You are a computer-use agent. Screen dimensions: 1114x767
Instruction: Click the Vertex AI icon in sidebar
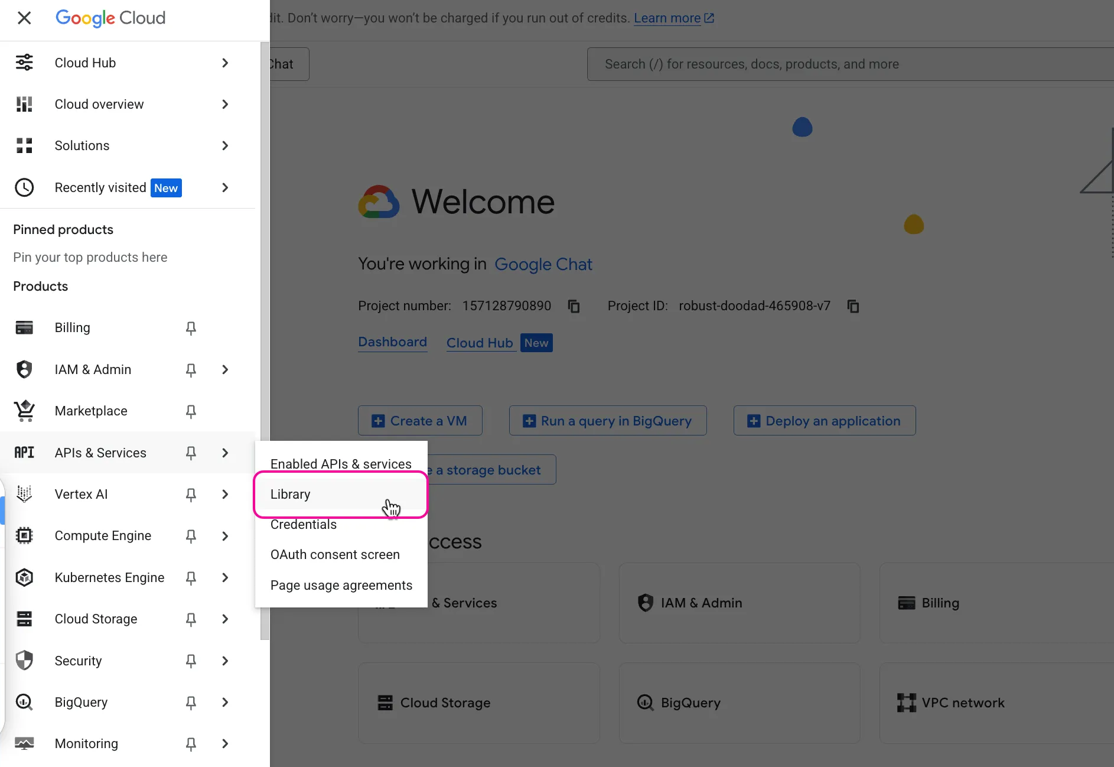24,494
